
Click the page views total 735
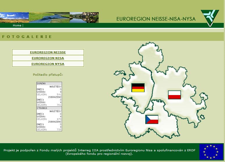point(59,130)
